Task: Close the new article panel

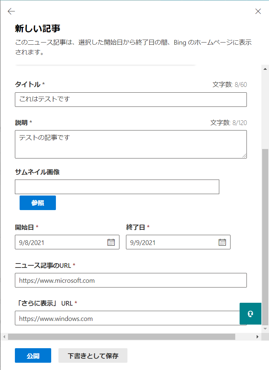Action: coord(258,11)
